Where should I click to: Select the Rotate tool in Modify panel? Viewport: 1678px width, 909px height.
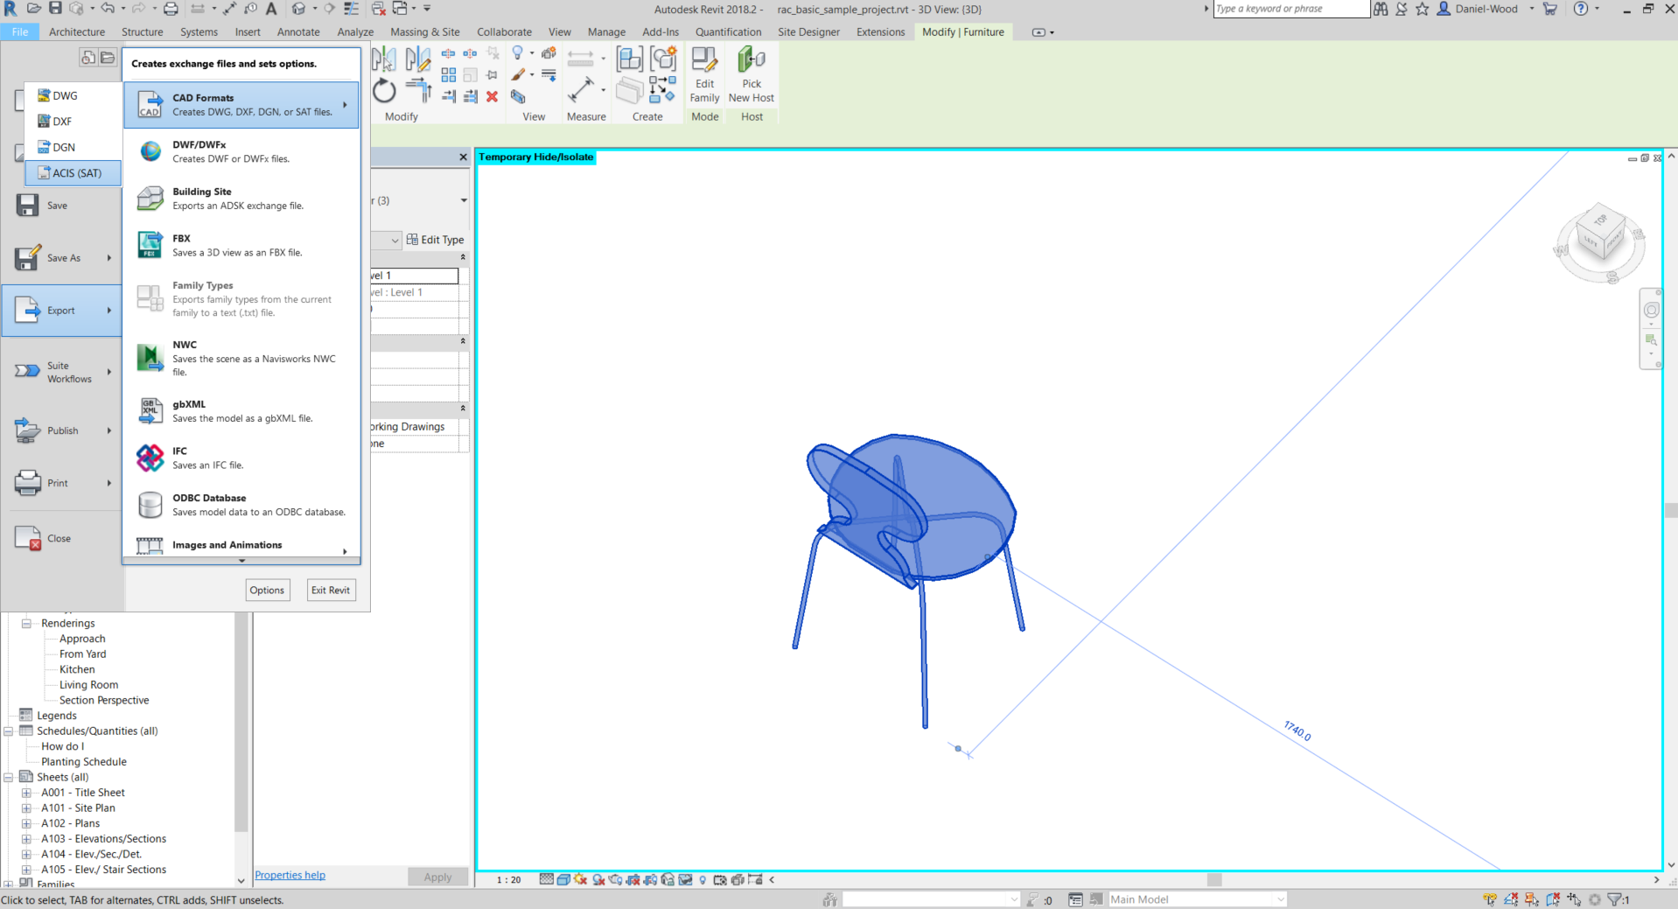tap(384, 92)
